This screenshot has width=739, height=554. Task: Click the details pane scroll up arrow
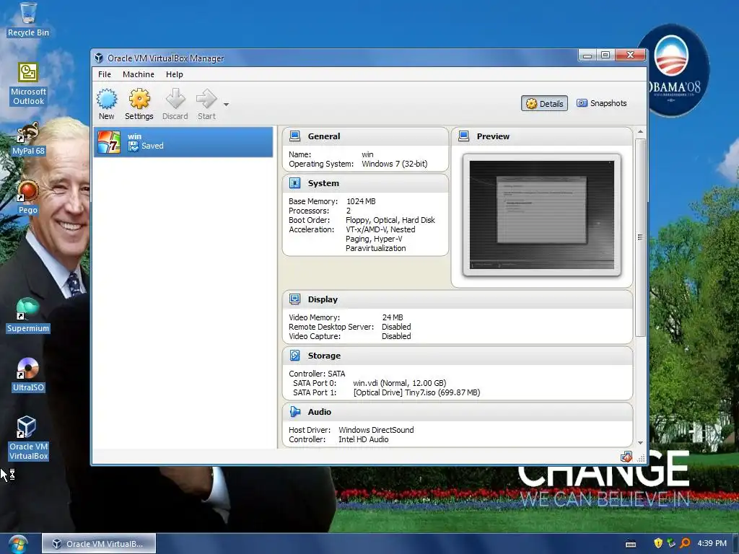pyautogui.click(x=640, y=131)
